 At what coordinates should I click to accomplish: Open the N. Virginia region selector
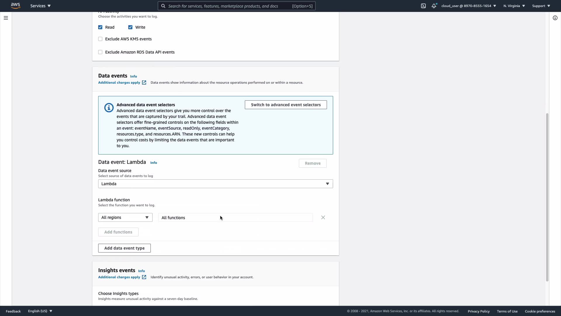point(514,6)
